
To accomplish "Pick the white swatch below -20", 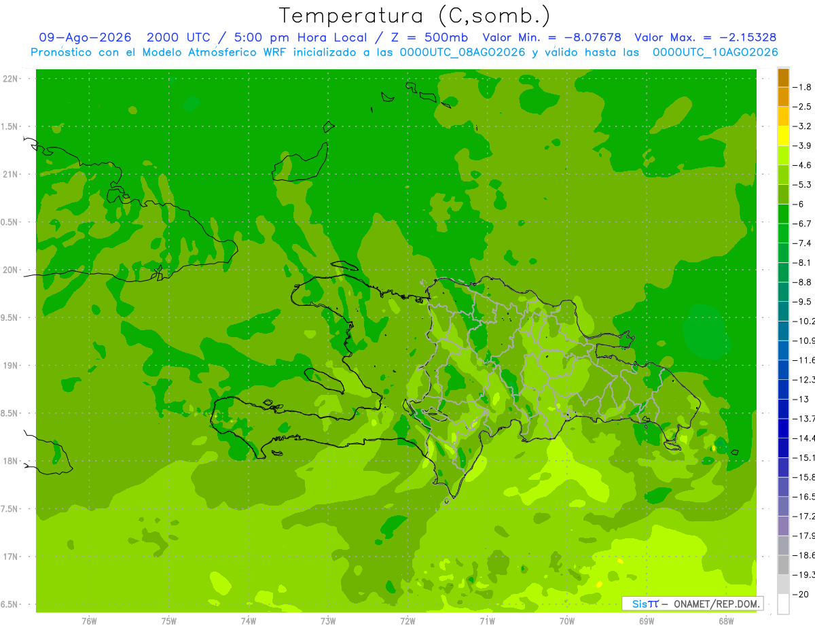I will (783, 604).
